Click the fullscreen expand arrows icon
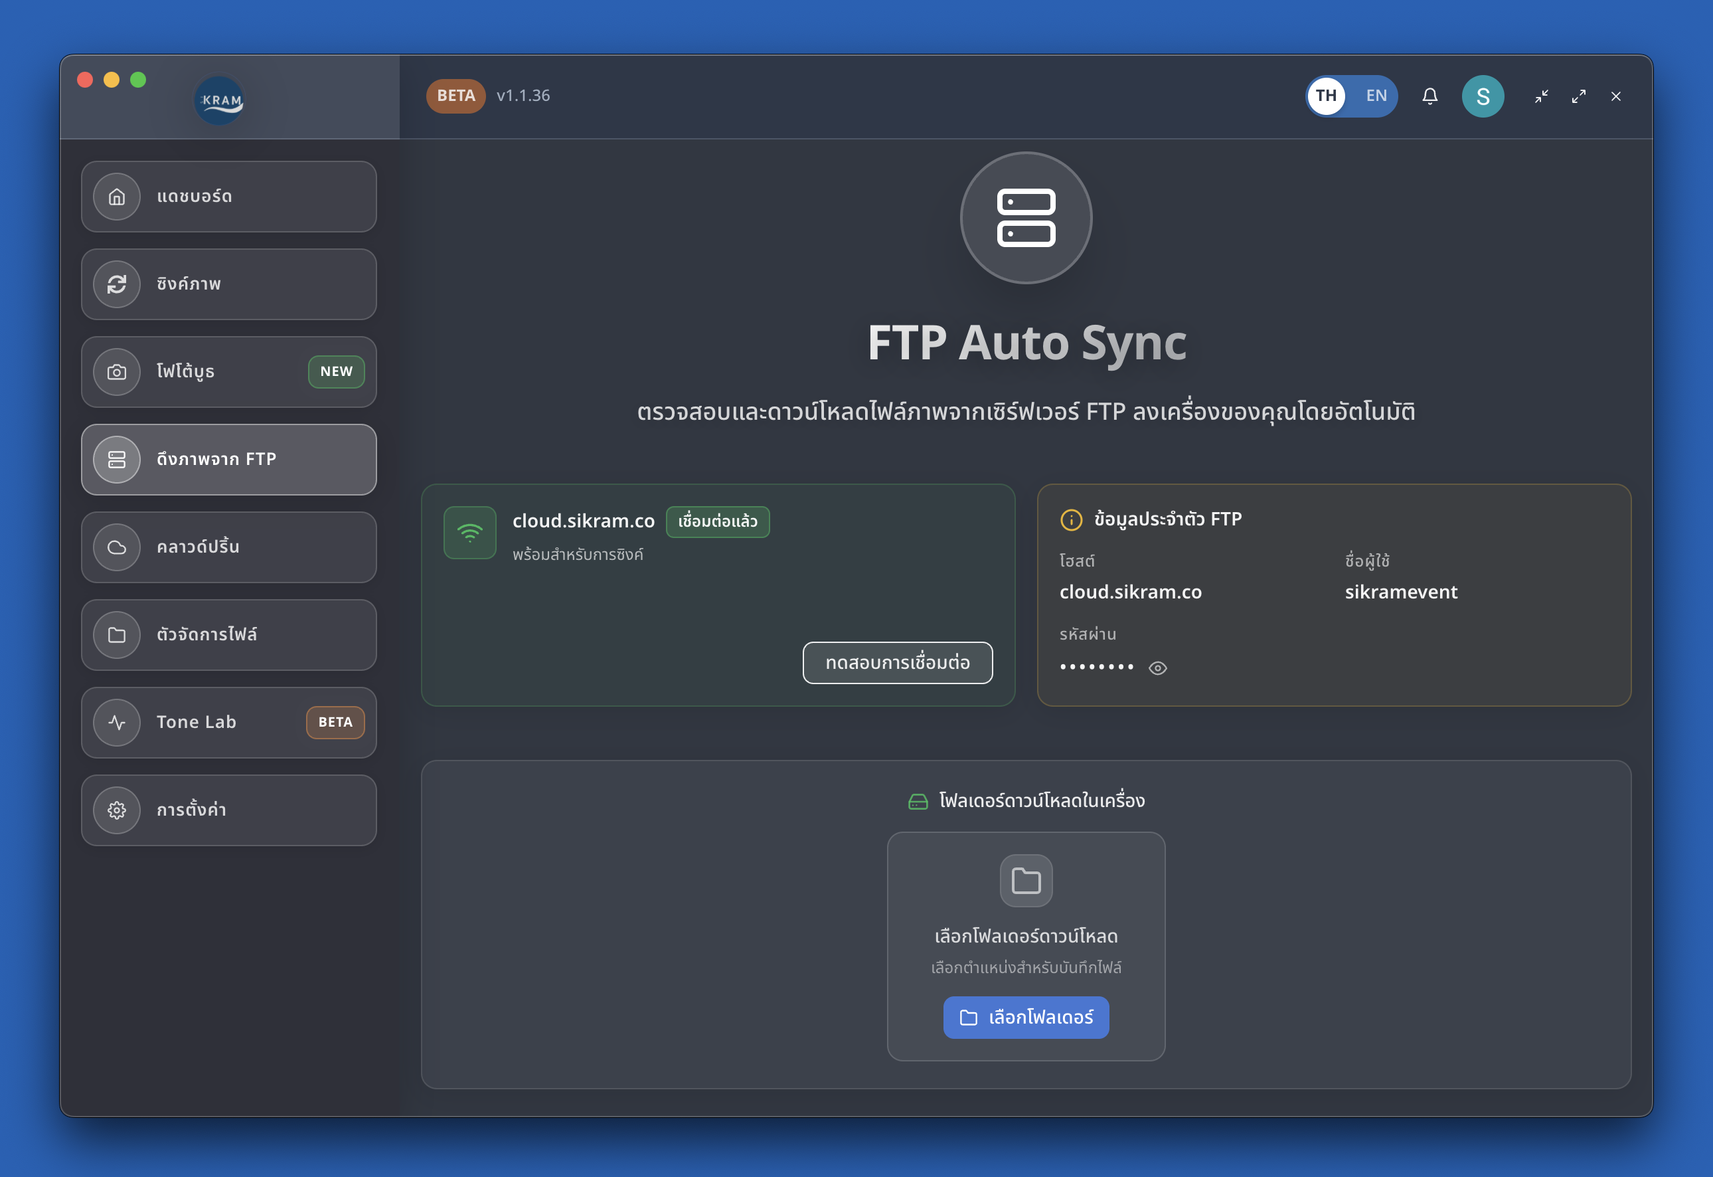 [x=1579, y=96]
